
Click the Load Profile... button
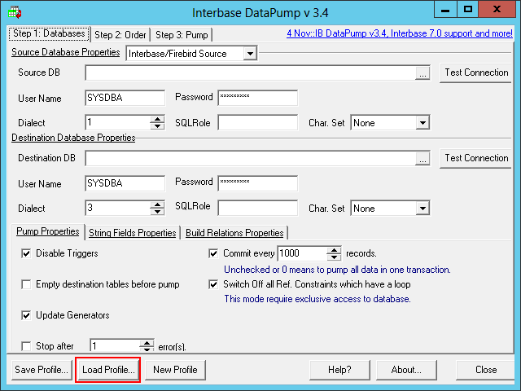pyautogui.click(x=108, y=370)
